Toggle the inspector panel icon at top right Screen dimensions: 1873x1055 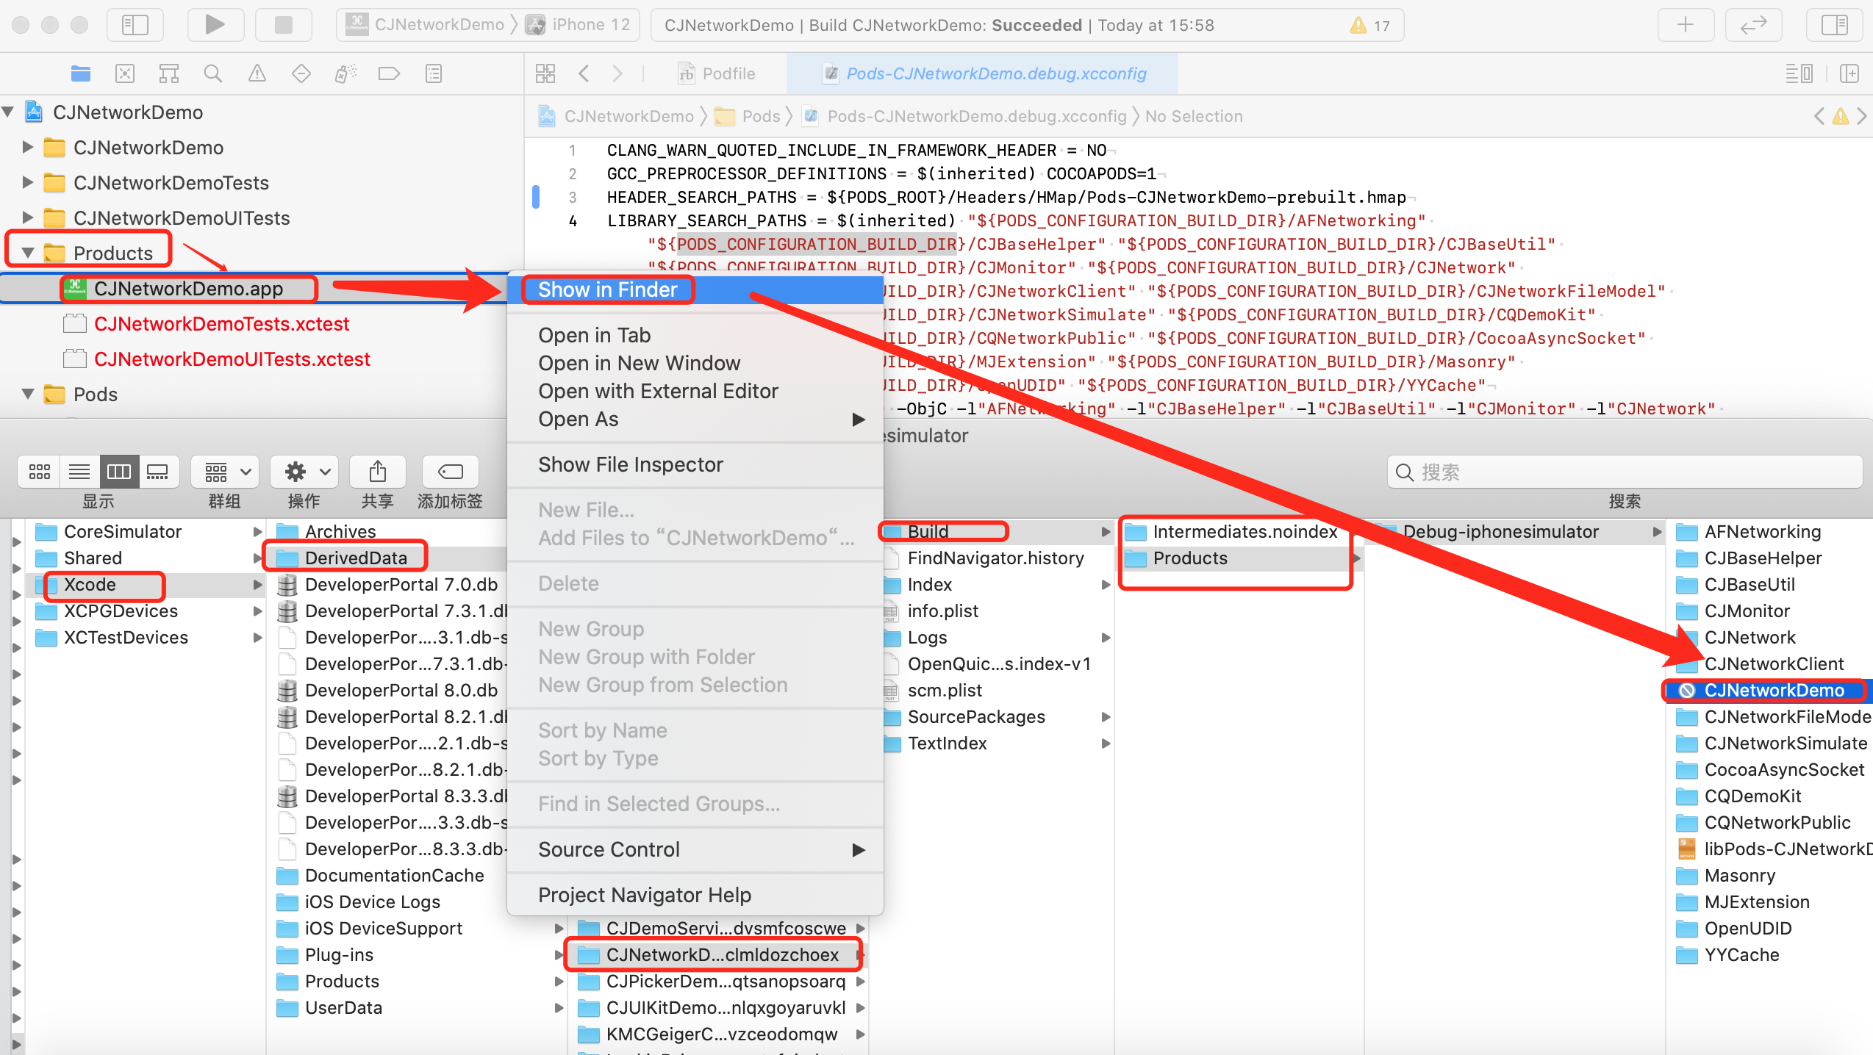point(1834,25)
